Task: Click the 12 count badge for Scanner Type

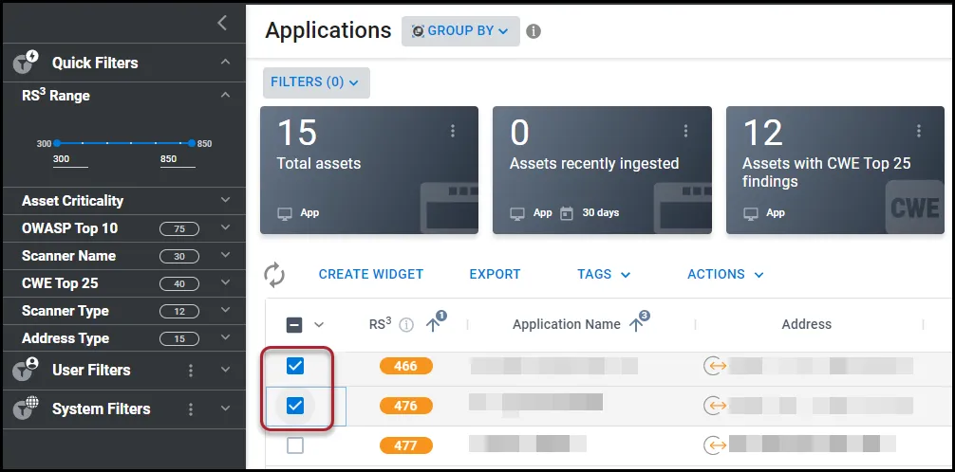Action: click(x=179, y=311)
